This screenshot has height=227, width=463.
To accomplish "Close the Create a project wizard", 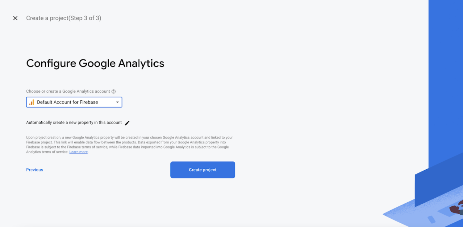I will (x=15, y=18).
